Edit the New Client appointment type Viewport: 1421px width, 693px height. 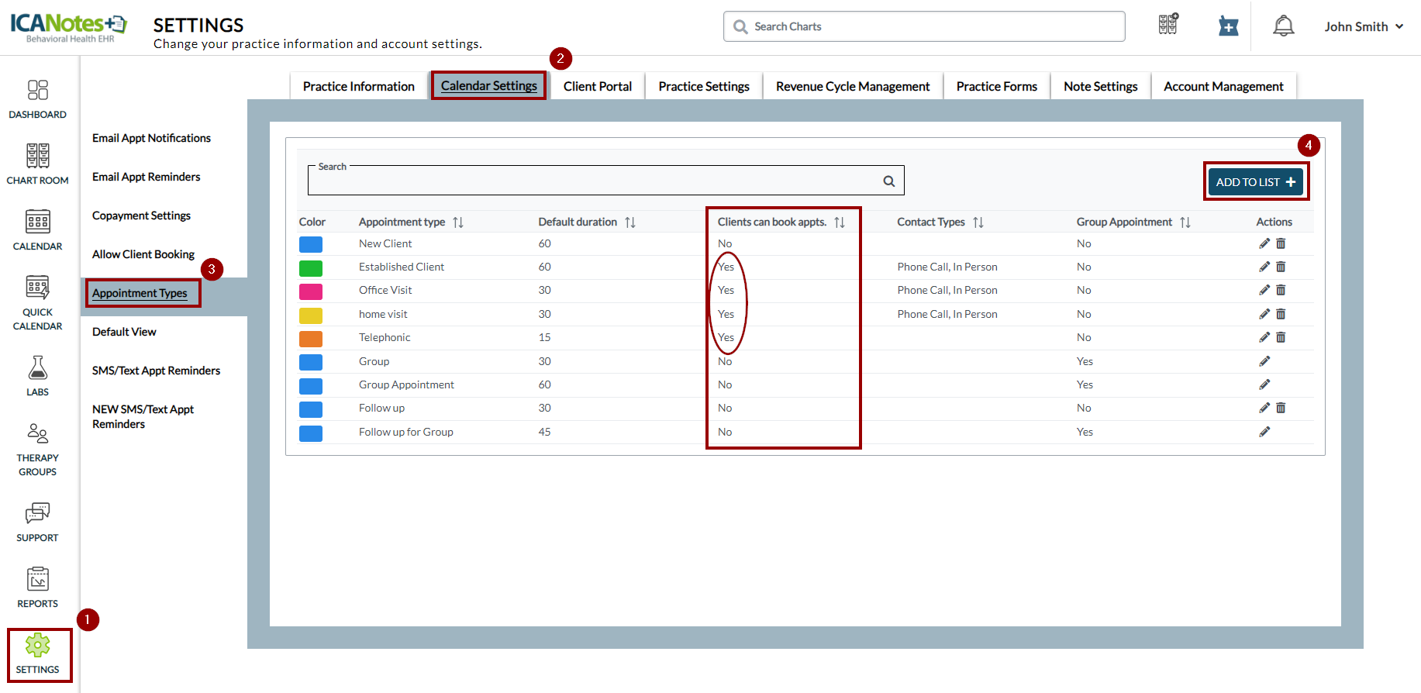(x=1264, y=243)
